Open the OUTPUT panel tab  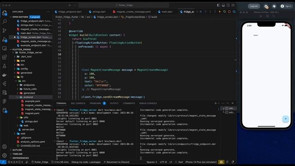pyautogui.click(x=114, y=103)
